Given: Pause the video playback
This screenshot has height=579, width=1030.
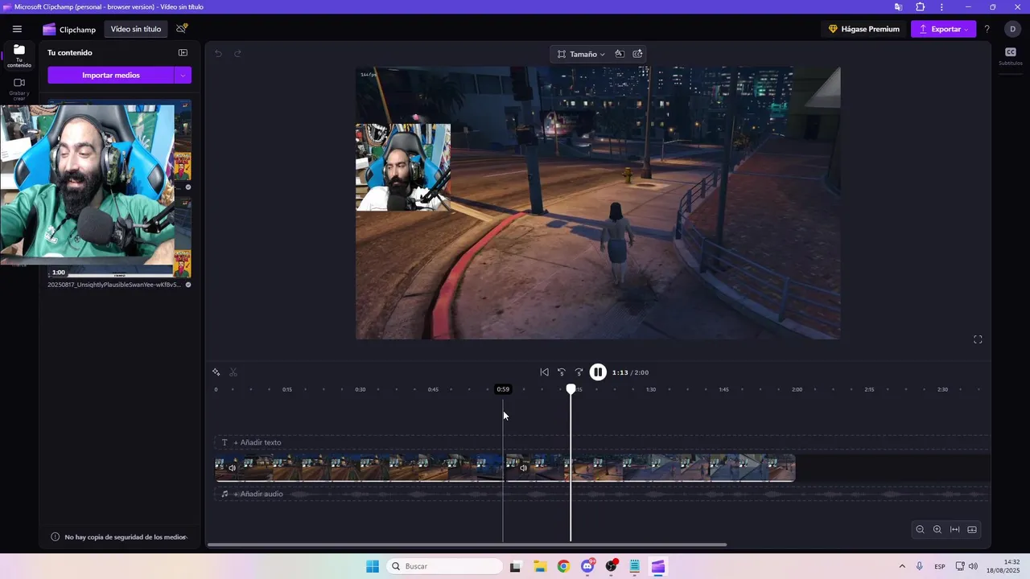Looking at the screenshot, I should (x=598, y=372).
